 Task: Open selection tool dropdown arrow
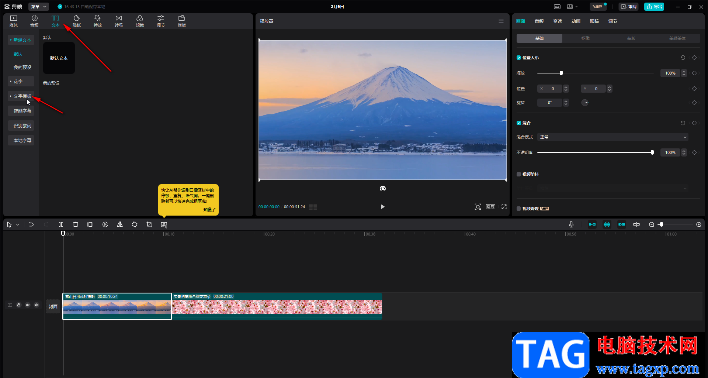click(17, 224)
